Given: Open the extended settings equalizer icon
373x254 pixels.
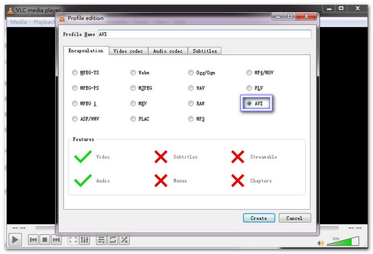Looking at the screenshot, I should 84,240.
